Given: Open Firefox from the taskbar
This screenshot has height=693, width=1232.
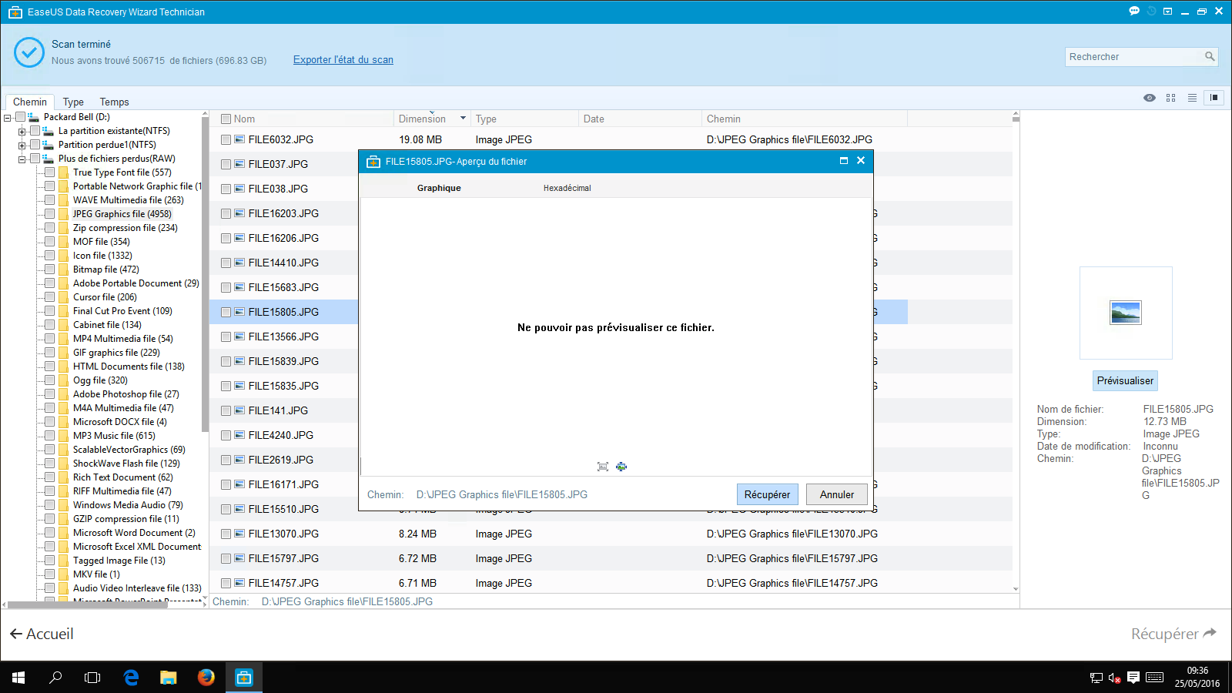Looking at the screenshot, I should coord(206,678).
